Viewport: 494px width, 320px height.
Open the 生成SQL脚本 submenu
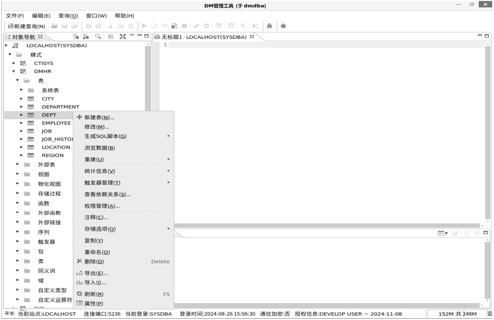105,136
